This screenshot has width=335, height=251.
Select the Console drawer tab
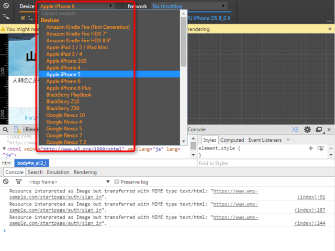coord(14,172)
